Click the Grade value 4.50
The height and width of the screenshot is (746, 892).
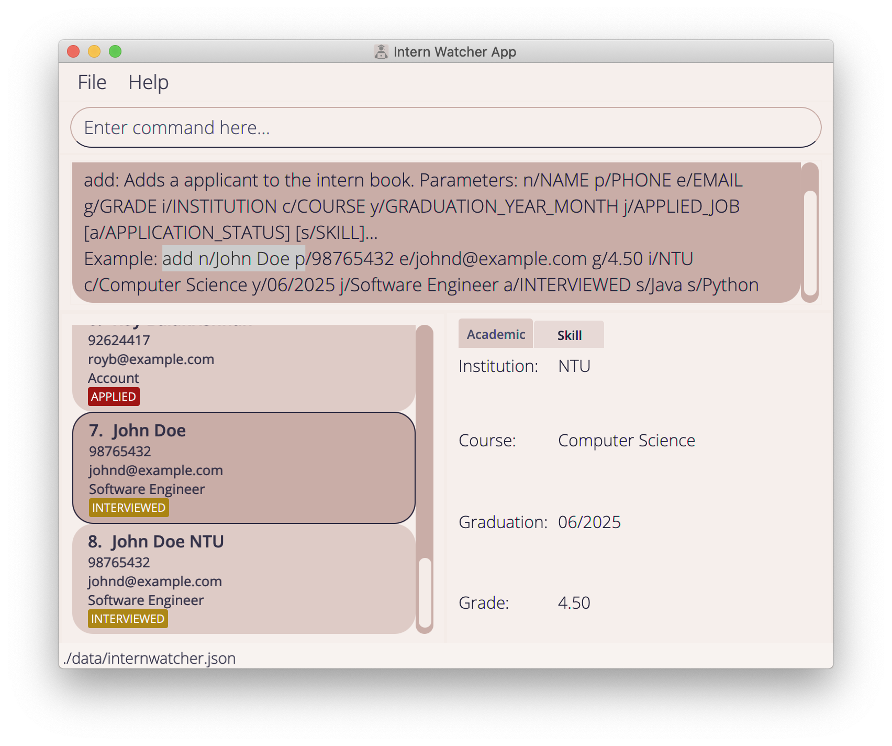[574, 602]
